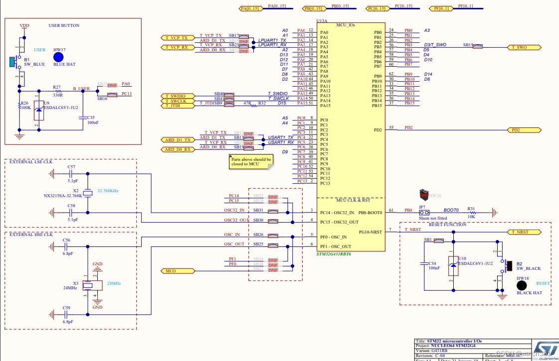Click the X3 24MHz crystal symbol
The width and height of the screenshot is (559, 361).
click(x=92, y=285)
